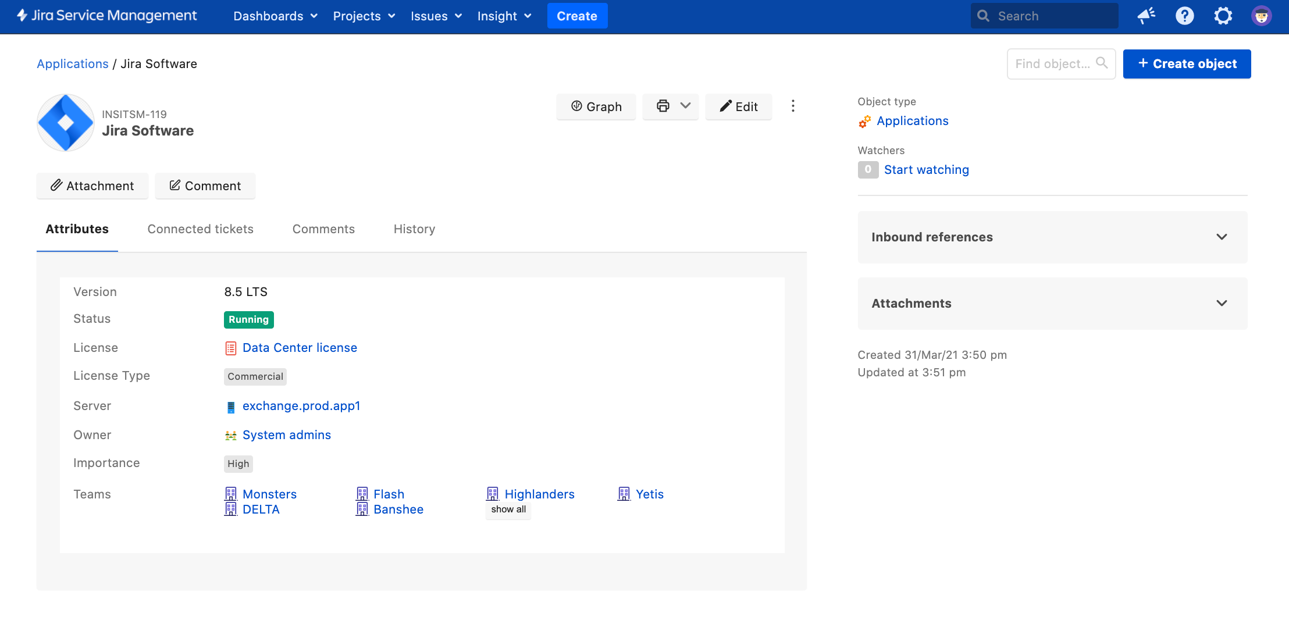Click show all teams
This screenshot has height=620, width=1289.
click(x=508, y=509)
